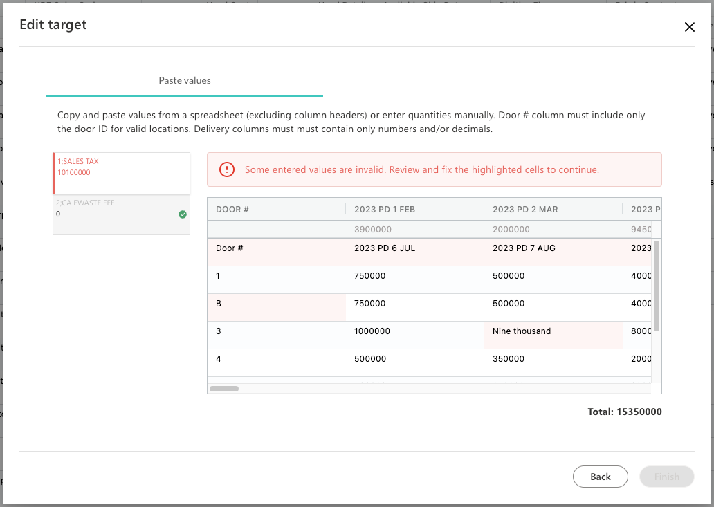The height and width of the screenshot is (507, 714).
Task: Open the Paste values tab
Action: point(185,80)
